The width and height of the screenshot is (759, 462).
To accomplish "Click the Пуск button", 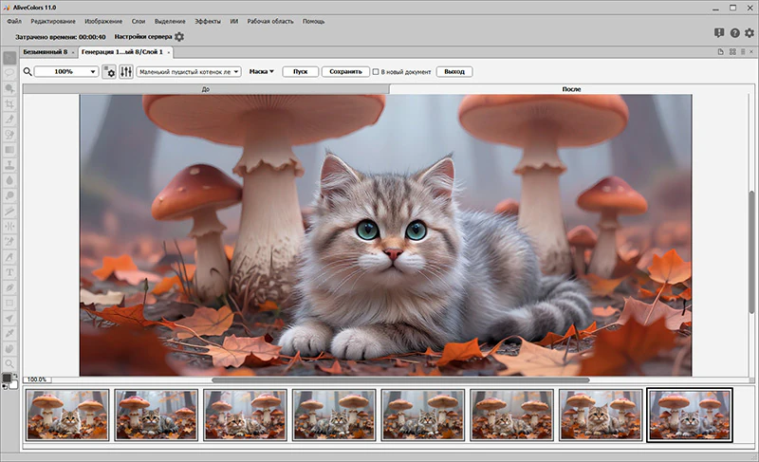I will tap(300, 71).
